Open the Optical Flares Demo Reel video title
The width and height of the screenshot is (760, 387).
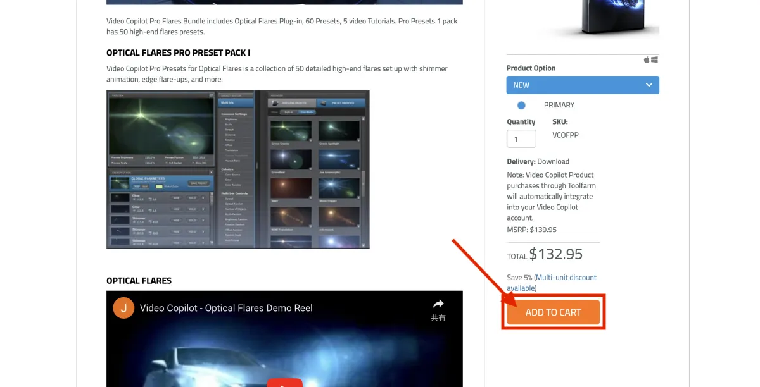pyautogui.click(x=226, y=308)
